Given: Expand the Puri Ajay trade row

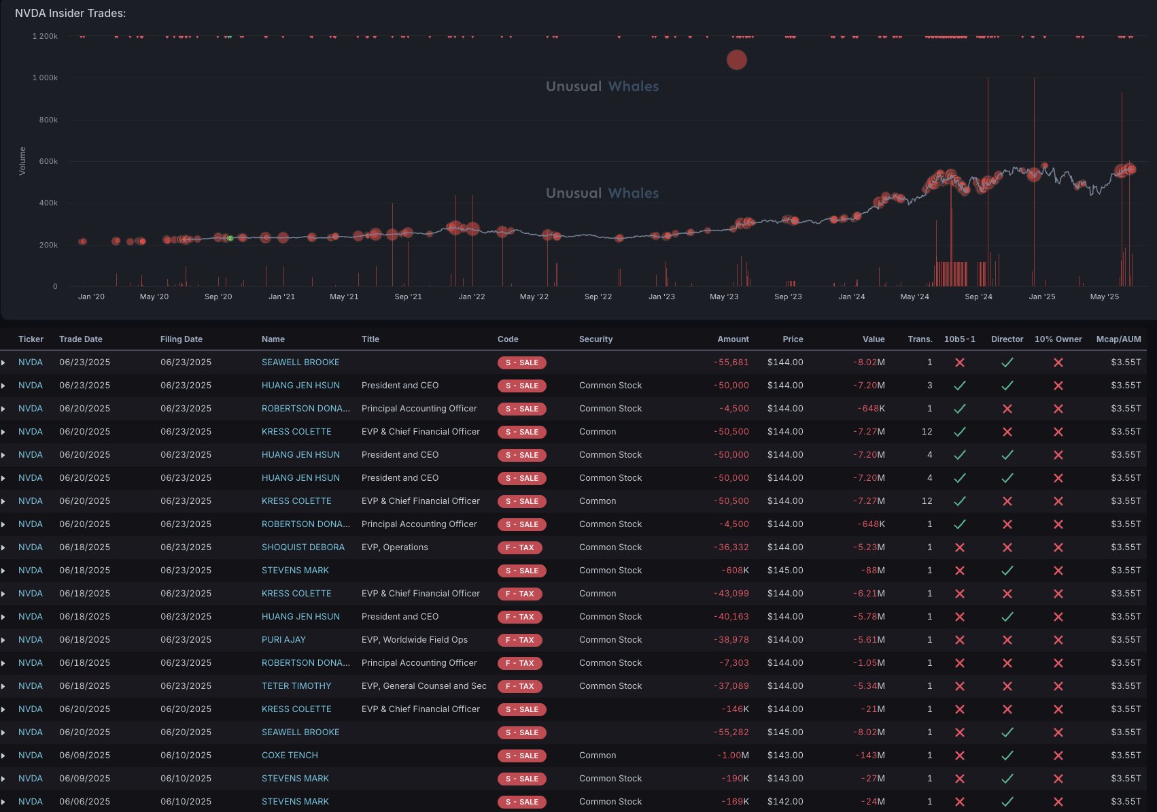Looking at the screenshot, I should coord(3,640).
